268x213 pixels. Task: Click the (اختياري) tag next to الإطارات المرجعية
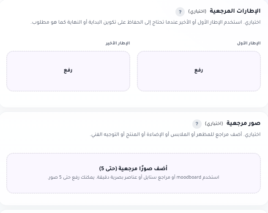197,11
